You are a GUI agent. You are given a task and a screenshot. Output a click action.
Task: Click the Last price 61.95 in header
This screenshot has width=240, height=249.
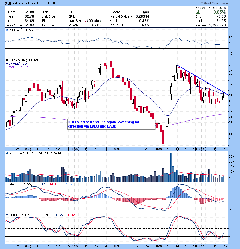click(221, 21)
